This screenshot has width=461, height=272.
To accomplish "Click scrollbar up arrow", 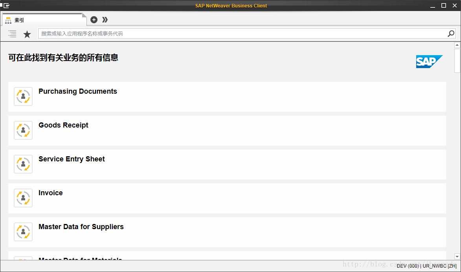I will tap(457, 45).
